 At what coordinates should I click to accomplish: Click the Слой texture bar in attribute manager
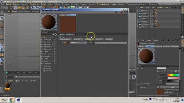(169, 87)
